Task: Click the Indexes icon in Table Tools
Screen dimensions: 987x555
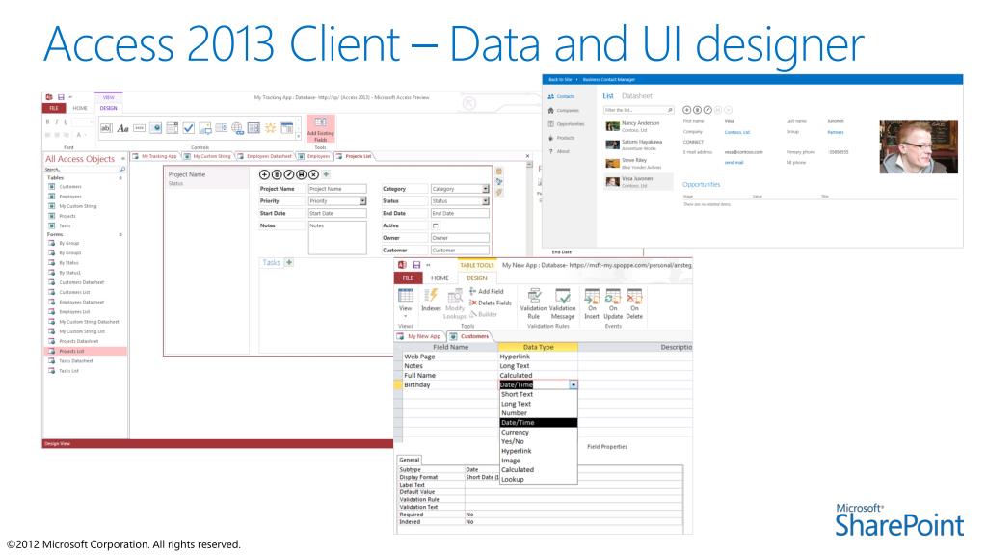Action: click(431, 301)
